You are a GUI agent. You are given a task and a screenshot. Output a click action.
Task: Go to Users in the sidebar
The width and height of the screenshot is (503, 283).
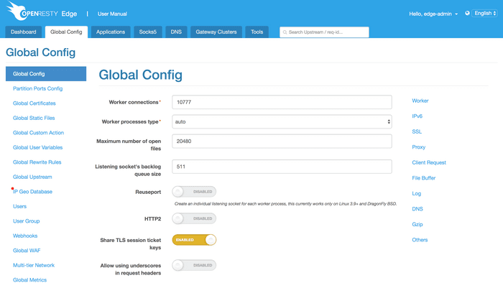(19, 206)
